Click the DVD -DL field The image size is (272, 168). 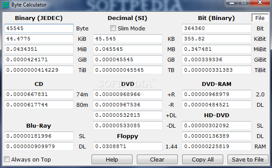[x=128, y=125]
